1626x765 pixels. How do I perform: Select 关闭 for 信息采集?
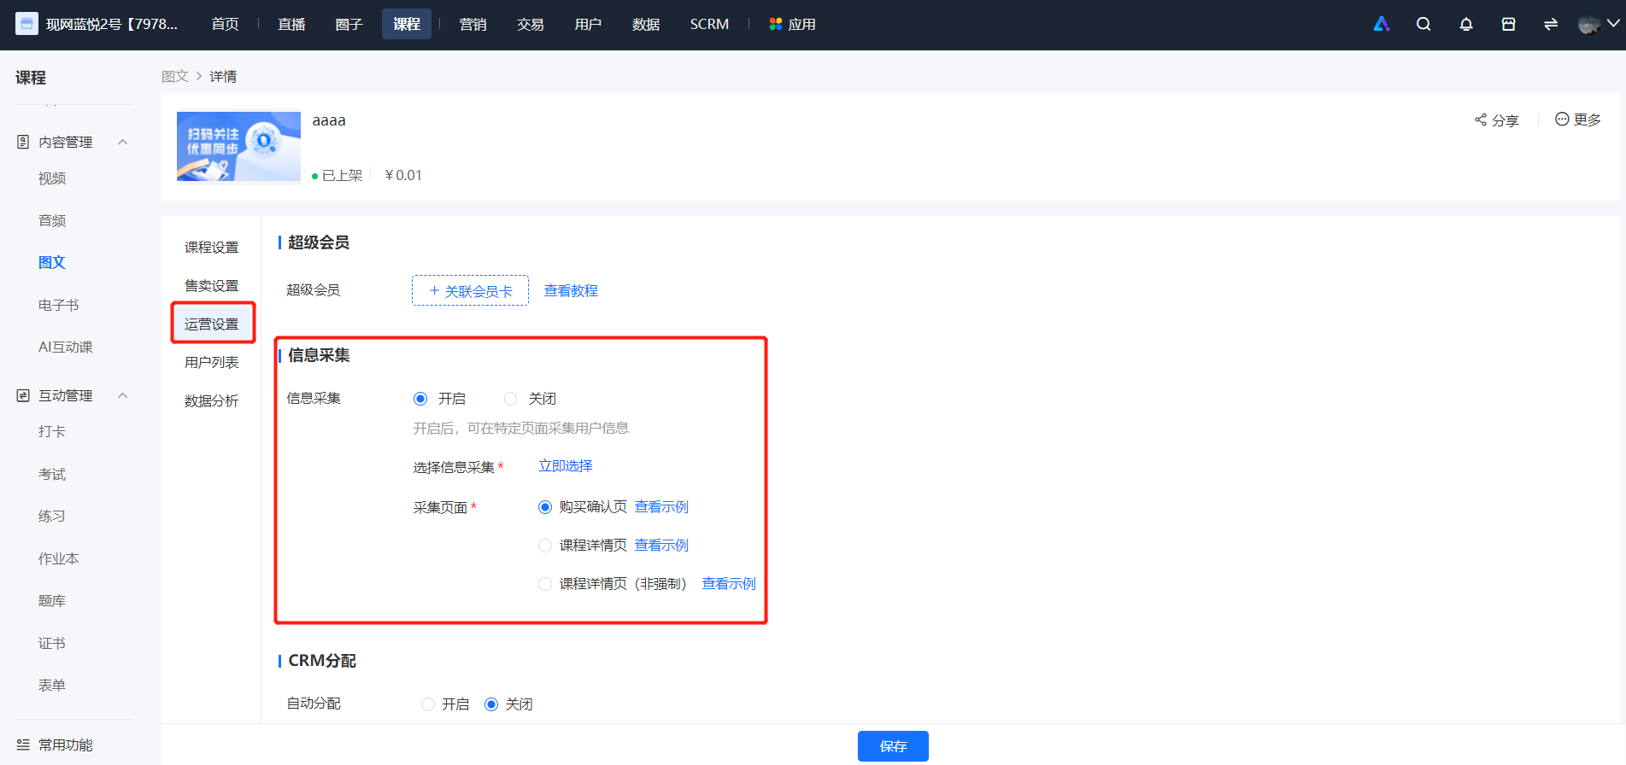coord(511,399)
